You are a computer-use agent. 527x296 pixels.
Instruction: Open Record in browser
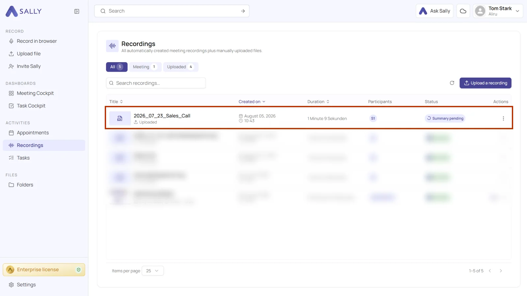[x=44, y=41]
